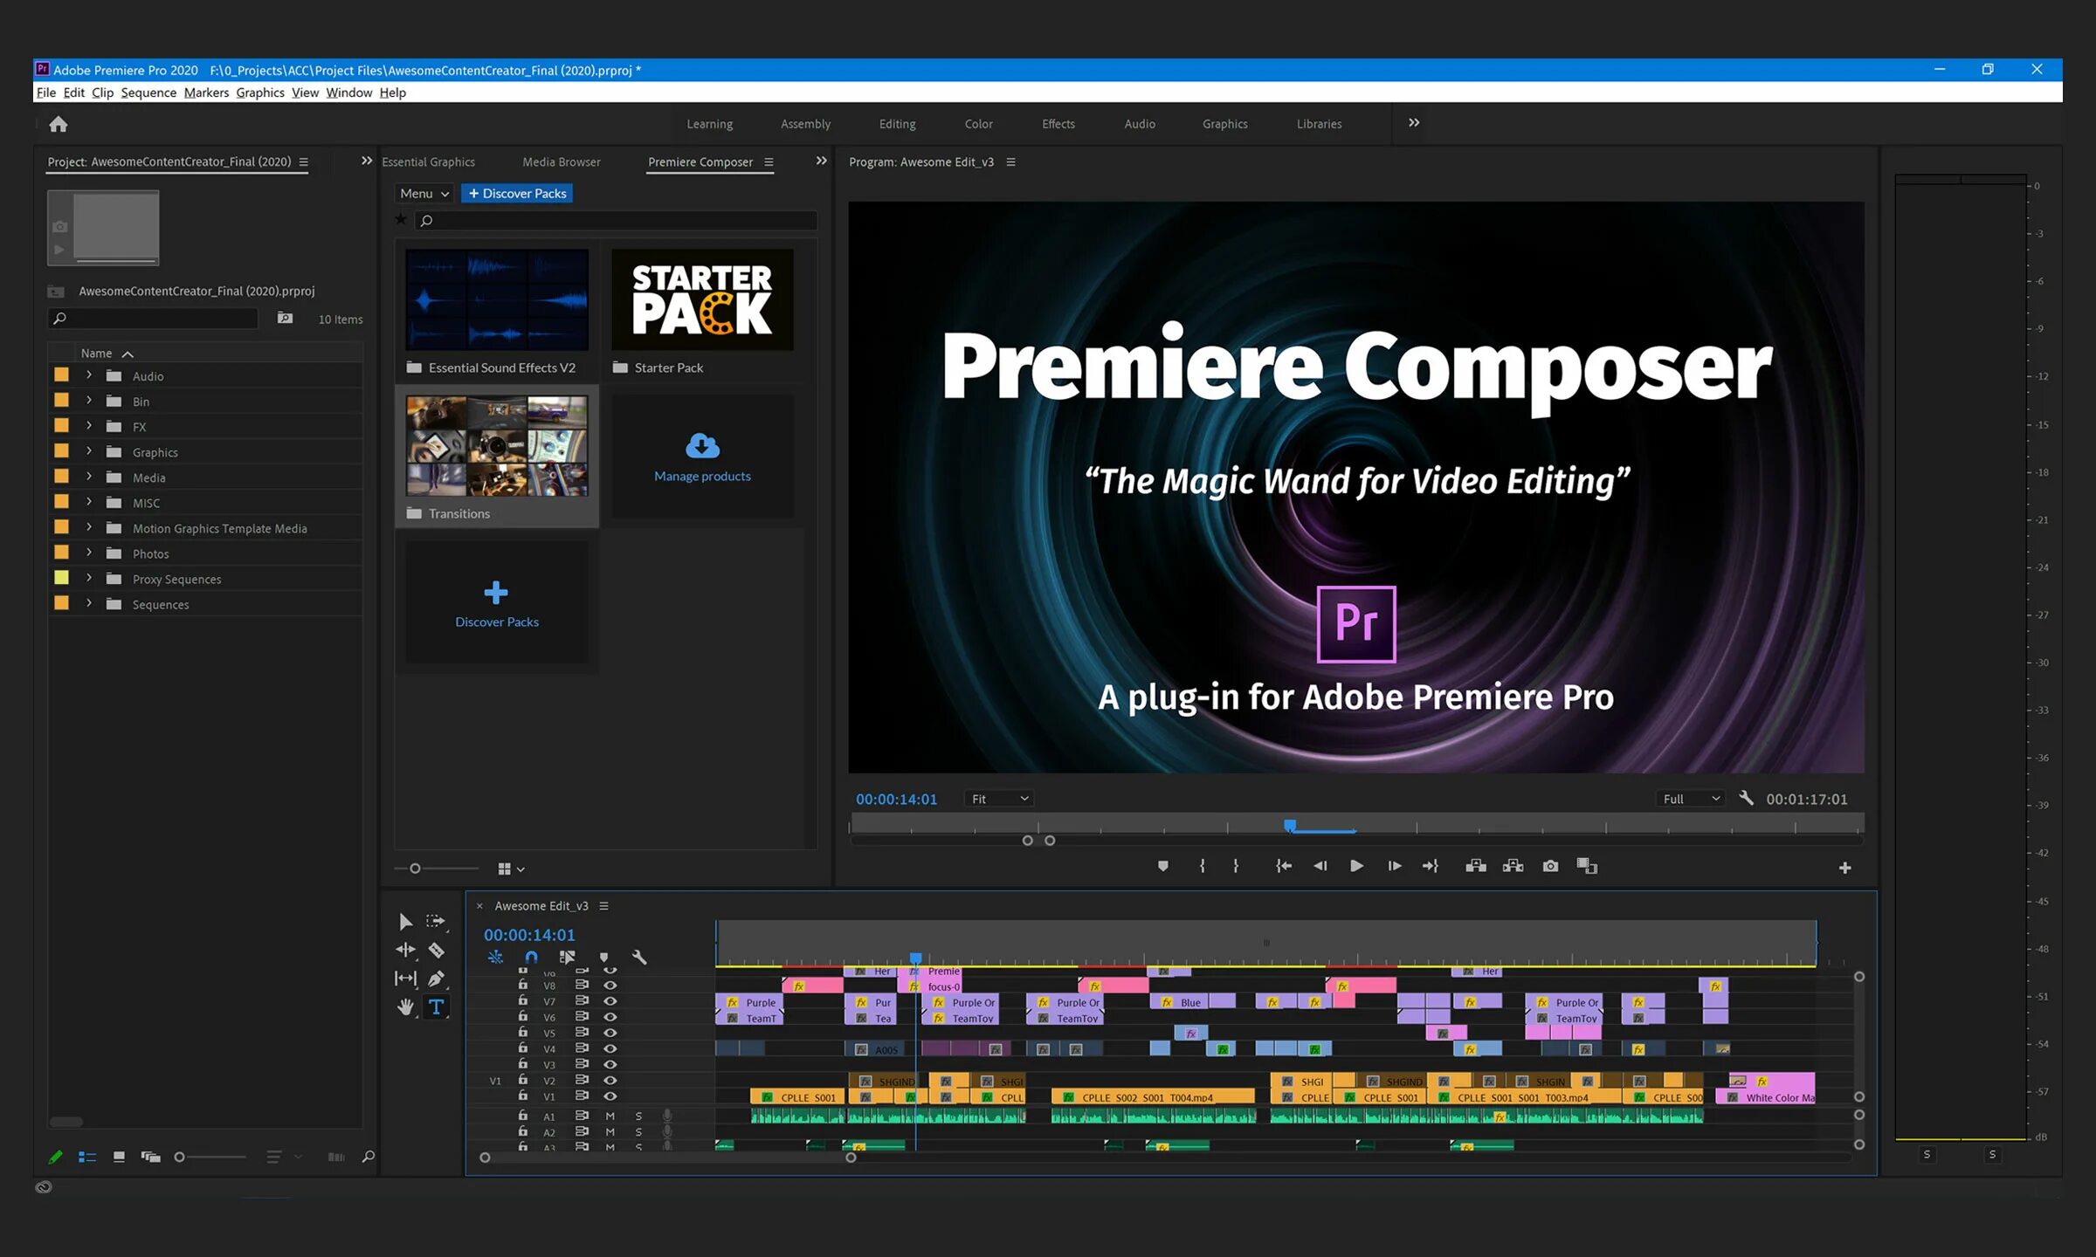This screenshot has height=1257, width=2096.
Task: Open the Sequence menu
Action: (x=148, y=93)
